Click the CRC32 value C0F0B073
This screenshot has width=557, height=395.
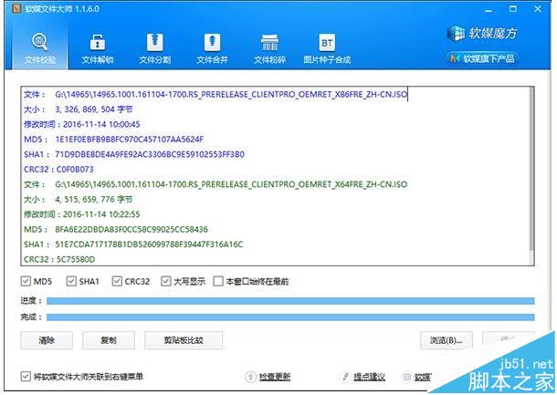(x=75, y=170)
